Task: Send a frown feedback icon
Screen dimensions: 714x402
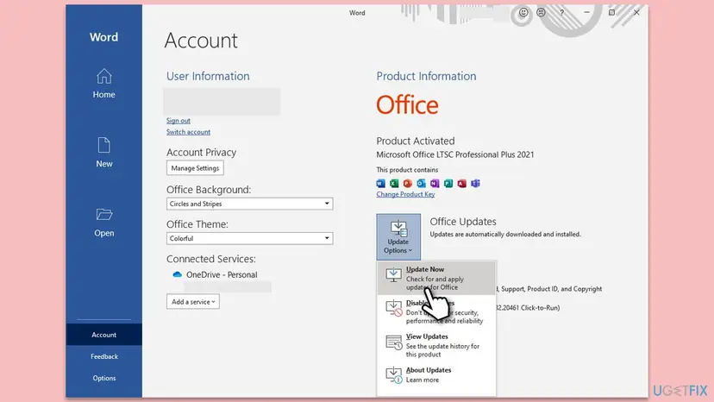Action: pos(541,12)
